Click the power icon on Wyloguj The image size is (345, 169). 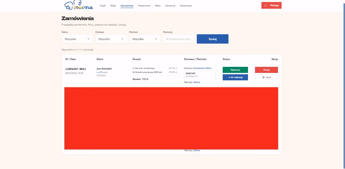click(x=265, y=5)
